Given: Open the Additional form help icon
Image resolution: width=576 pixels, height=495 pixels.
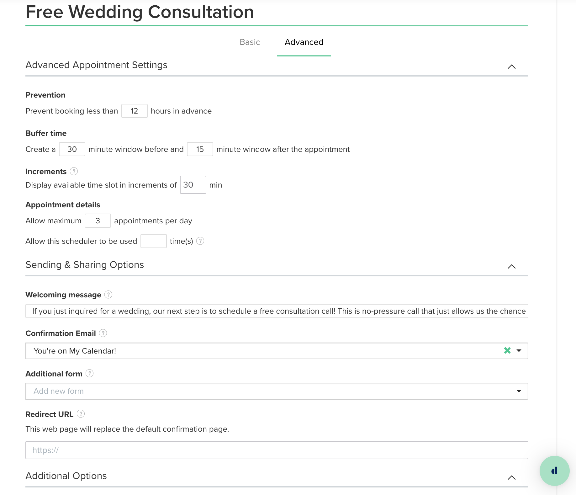Looking at the screenshot, I should [89, 373].
